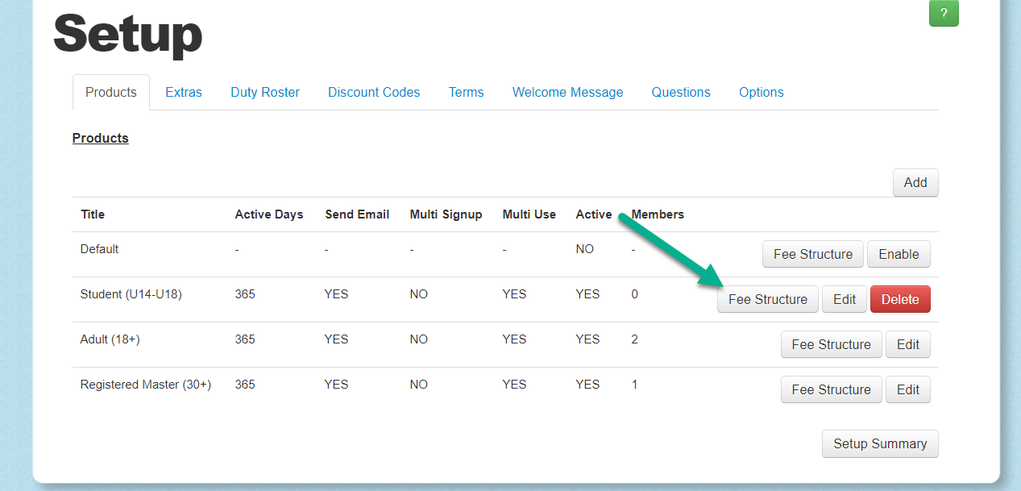Click the Multi Use column header
Screen dimensions: 1021x491
coord(529,214)
